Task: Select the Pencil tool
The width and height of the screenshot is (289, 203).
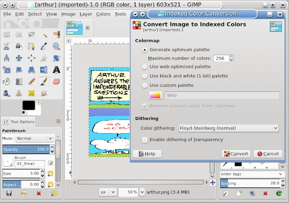Action: coord(32,82)
